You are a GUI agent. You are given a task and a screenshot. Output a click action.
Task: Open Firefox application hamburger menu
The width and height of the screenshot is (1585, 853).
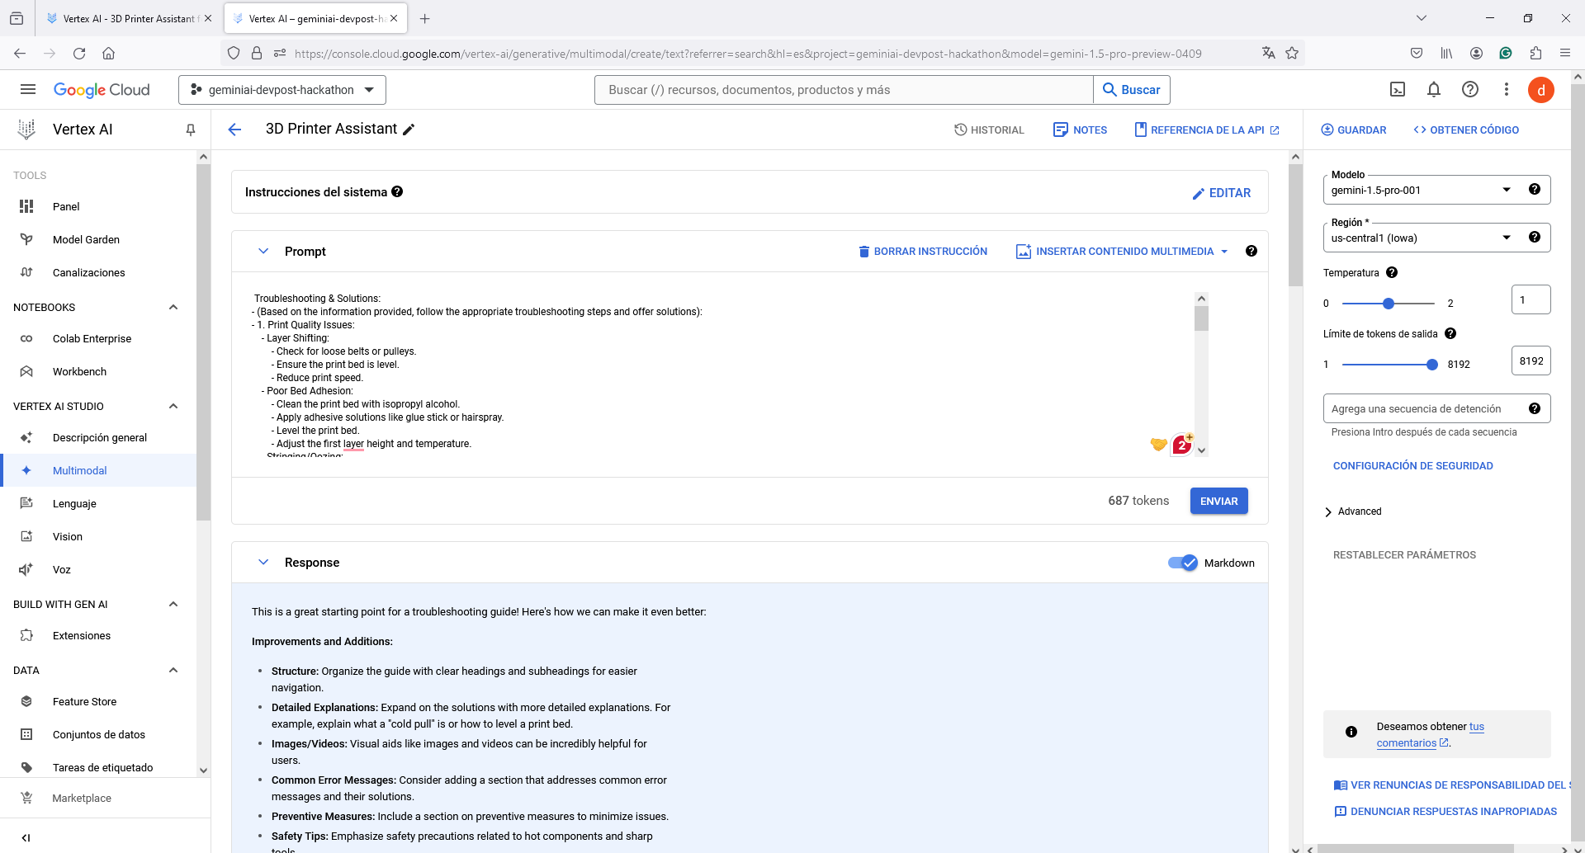pos(1565,54)
